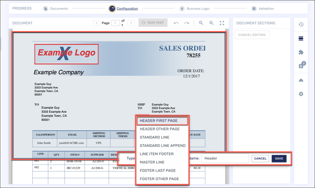Open the version history panel
This screenshot has height=188, width=315.
pos(301,24)
